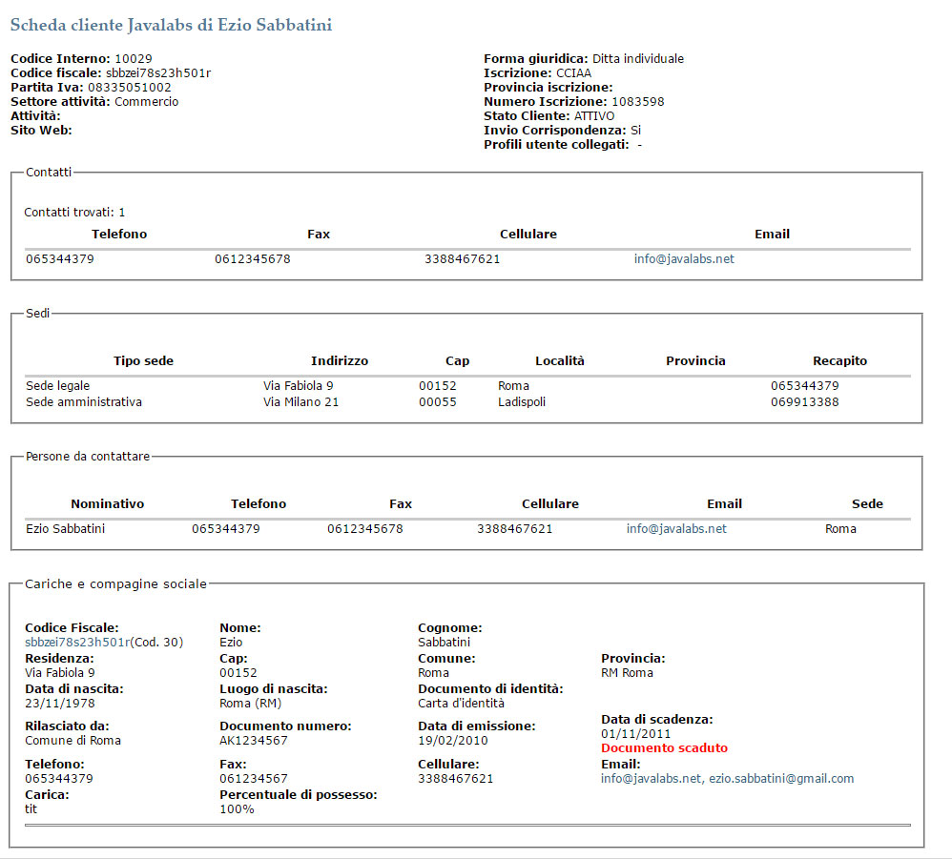
Task: Click Forma giuridica value "Ditta individuale"
Action: tap(637, 59)
